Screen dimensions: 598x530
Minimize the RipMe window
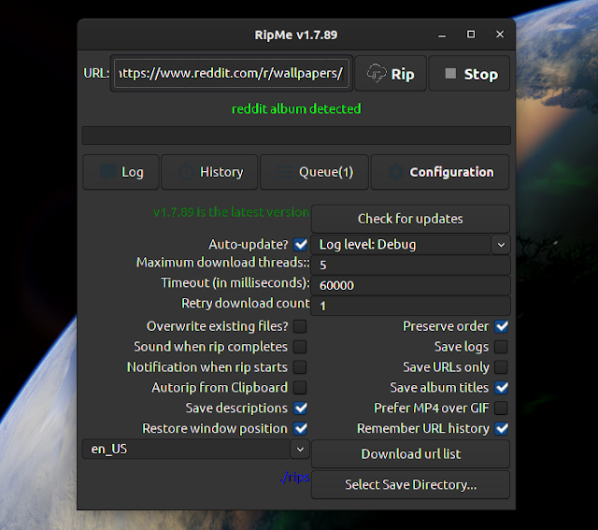pyautogui.click(x=442, y=35)
